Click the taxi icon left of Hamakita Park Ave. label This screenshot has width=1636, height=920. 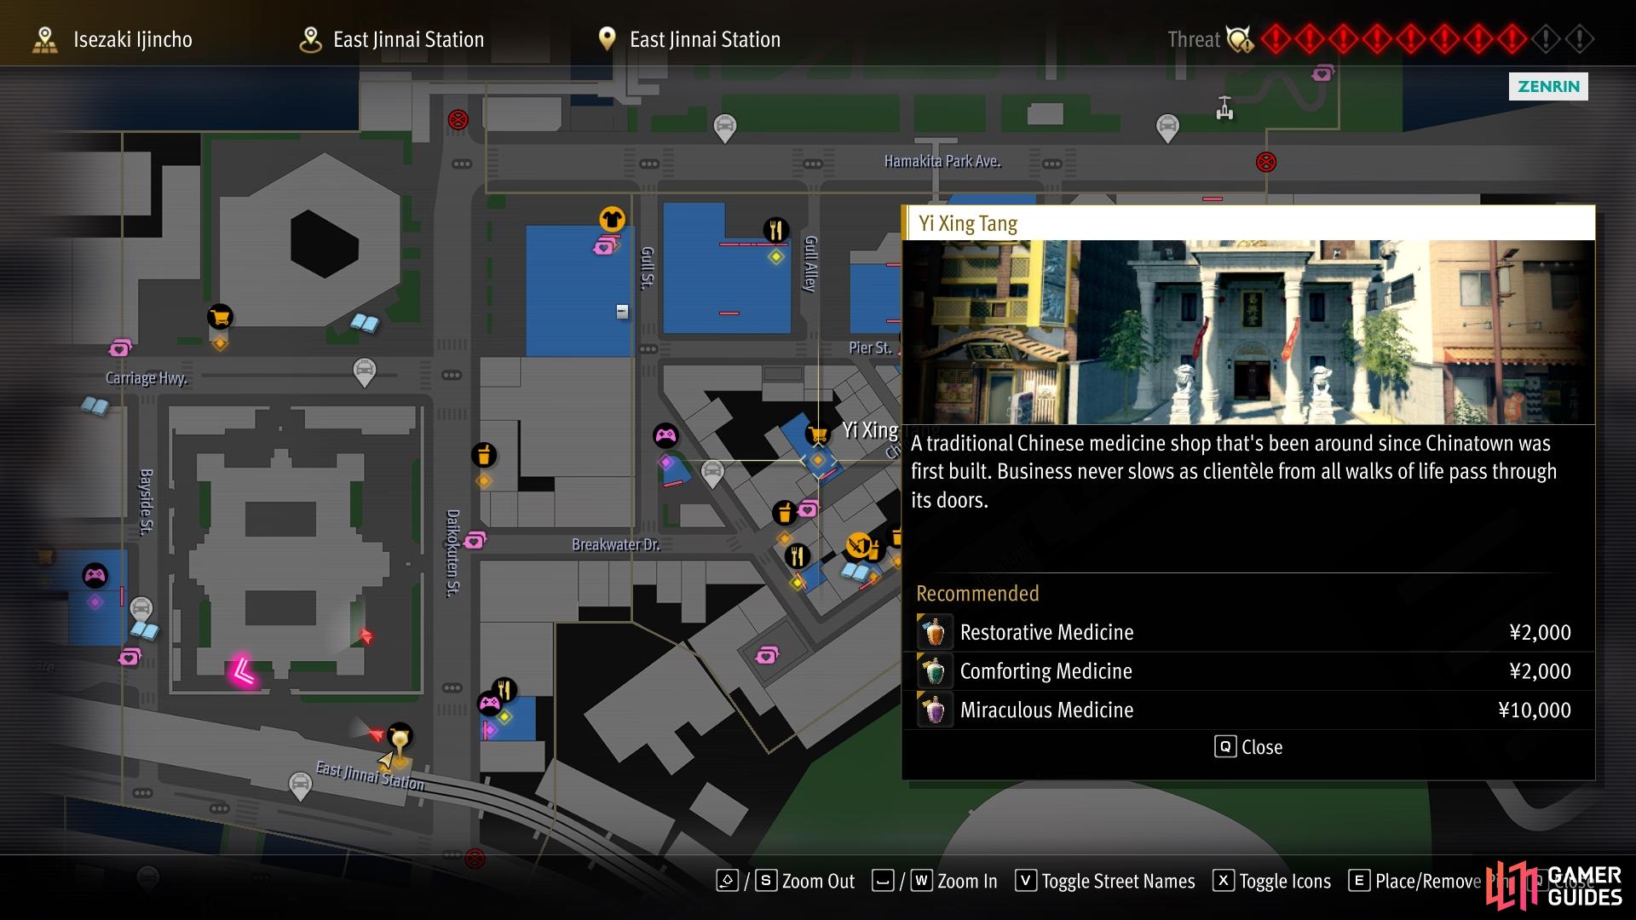(724, 129)
